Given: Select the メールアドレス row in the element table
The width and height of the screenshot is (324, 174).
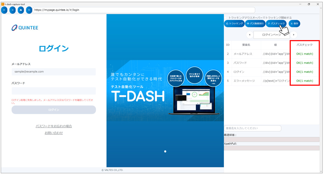Looking at the screenshot, I should pos(243,54).
